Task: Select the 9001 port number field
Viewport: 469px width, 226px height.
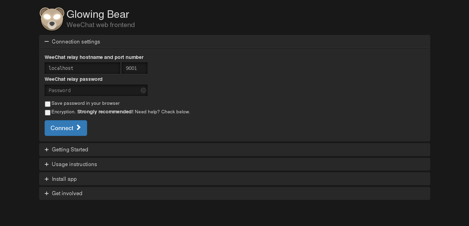Action: [x=135, y=68]
